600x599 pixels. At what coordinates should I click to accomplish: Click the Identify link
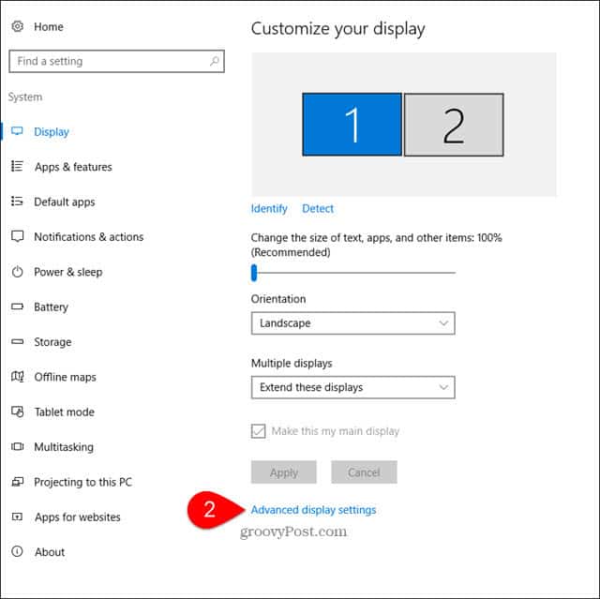pos(269,209)
